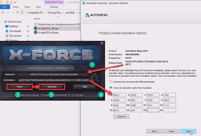Viewport: 201px width, 136px height.
Task: Switch to the View ribbon tab
Action: [38, 7]
